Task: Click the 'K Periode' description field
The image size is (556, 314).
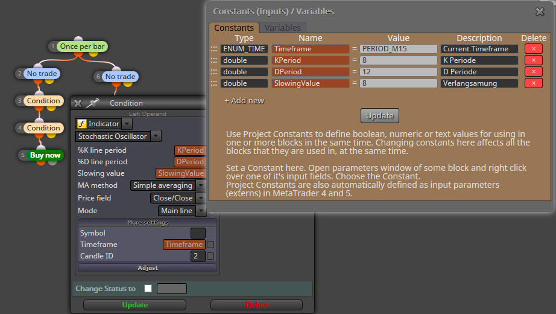Action: coord(479,60)
